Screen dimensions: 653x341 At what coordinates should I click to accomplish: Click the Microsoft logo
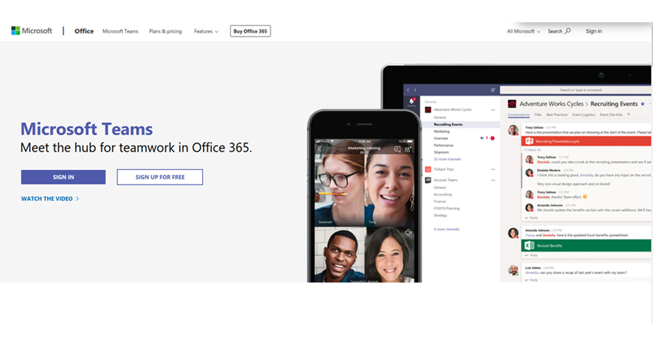click(x=32, y=30)
